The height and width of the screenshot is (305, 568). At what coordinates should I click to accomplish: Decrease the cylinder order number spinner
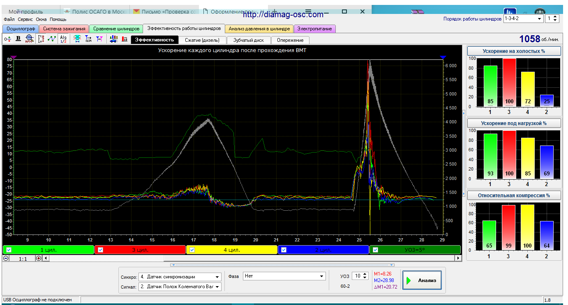point(556,20)
